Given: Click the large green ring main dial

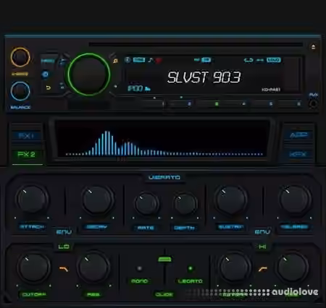Looking at the screenshot, I should pyautogui.click(x=89, y=74).
